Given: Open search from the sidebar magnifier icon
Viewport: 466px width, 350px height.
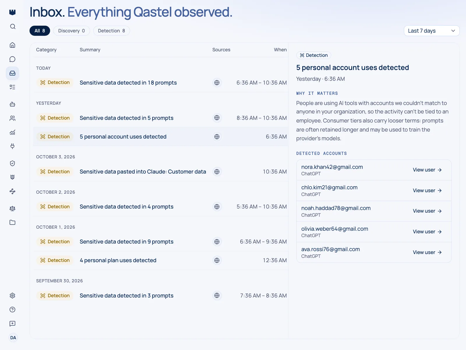Looking at the screenshot, I should [x=13, y=27].
